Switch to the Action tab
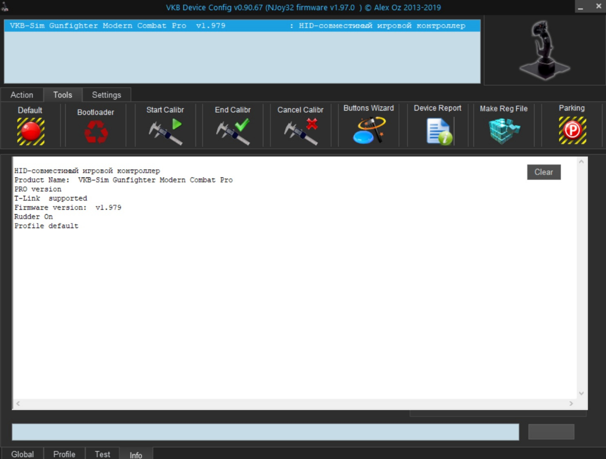606x459 pixels. [21, 95]
